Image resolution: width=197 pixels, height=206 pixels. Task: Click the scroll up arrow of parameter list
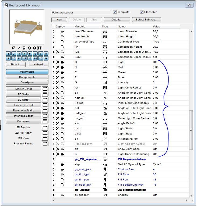click(x=191, y=31)
